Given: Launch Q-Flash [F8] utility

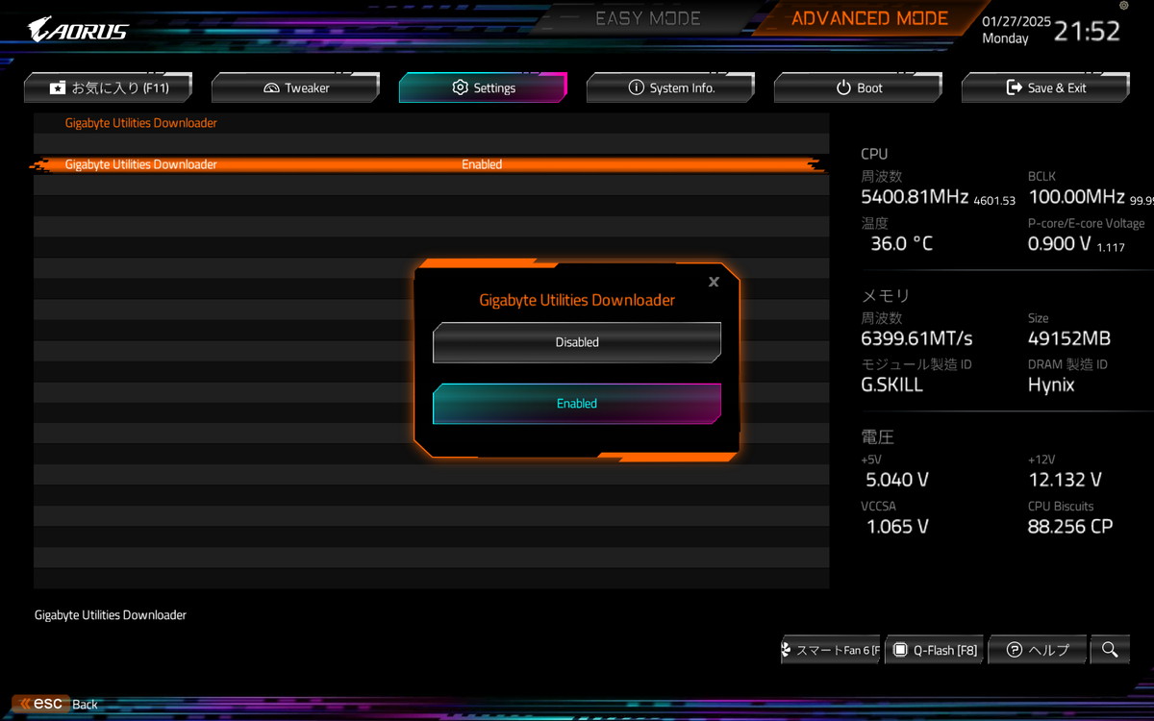Looking at the screenshot, I should tap(935, 650).
